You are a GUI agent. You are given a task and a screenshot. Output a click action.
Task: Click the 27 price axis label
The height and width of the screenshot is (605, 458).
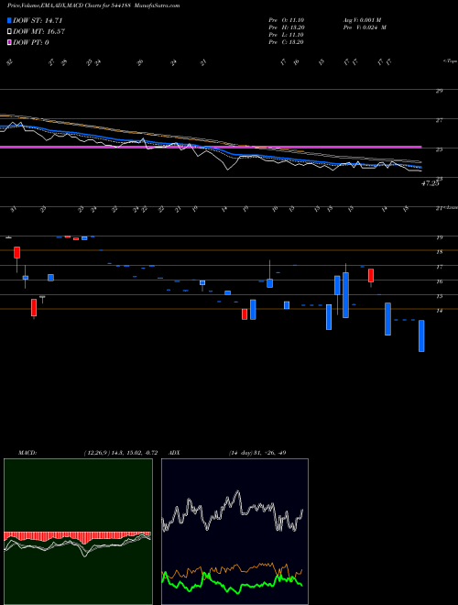coord(439,120)
